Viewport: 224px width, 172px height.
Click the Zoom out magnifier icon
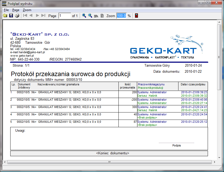tap(90, 16)
